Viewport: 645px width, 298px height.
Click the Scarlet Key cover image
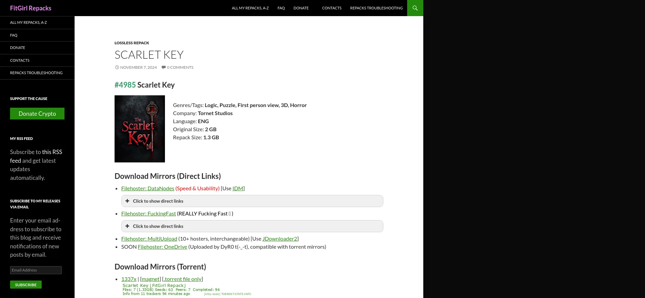139,129
